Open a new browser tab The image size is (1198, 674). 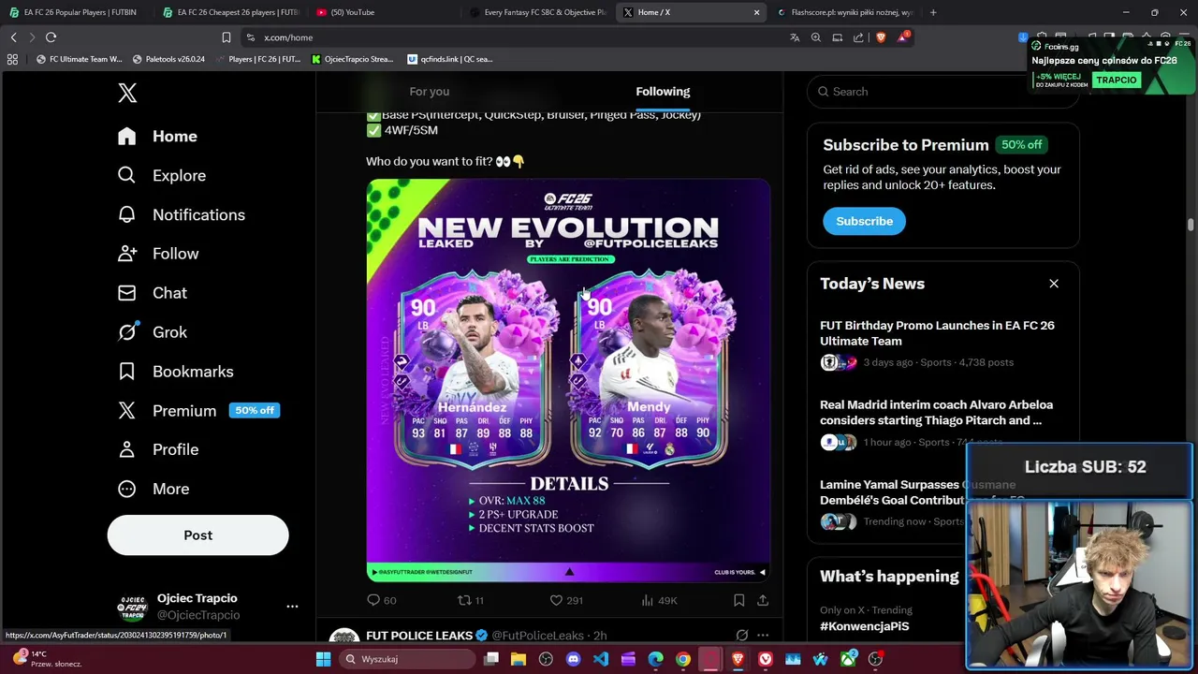click(933, 12)
